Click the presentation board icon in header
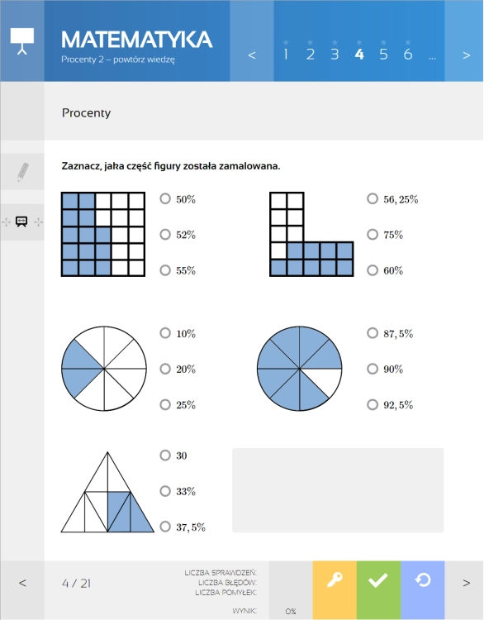489x620 pixels. [22, 41]
